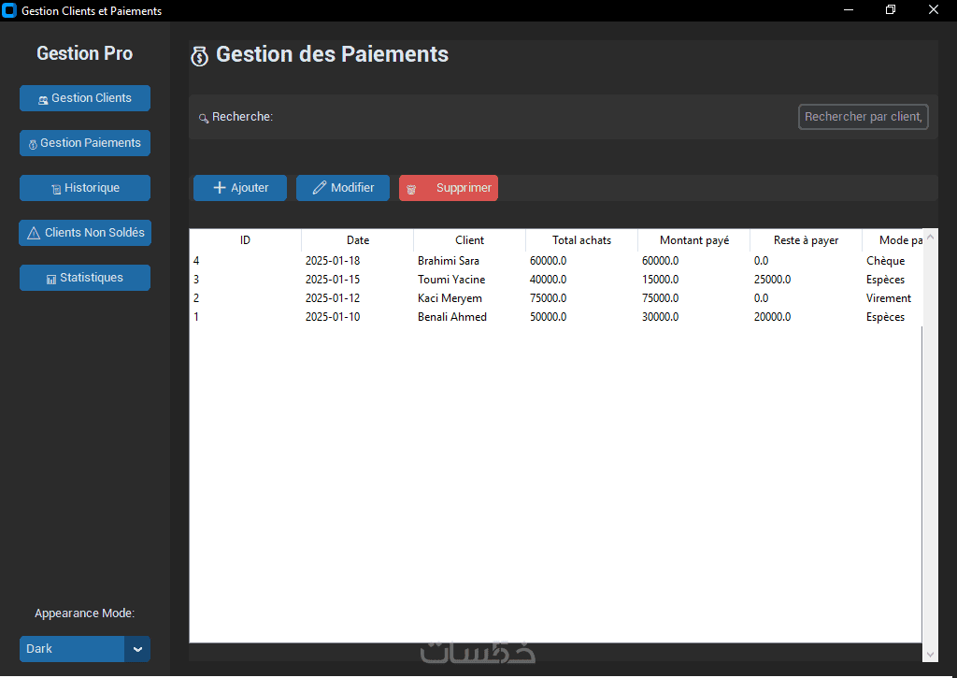Expand the Appearance Mode dropdown arrow

tap(137, 649)
